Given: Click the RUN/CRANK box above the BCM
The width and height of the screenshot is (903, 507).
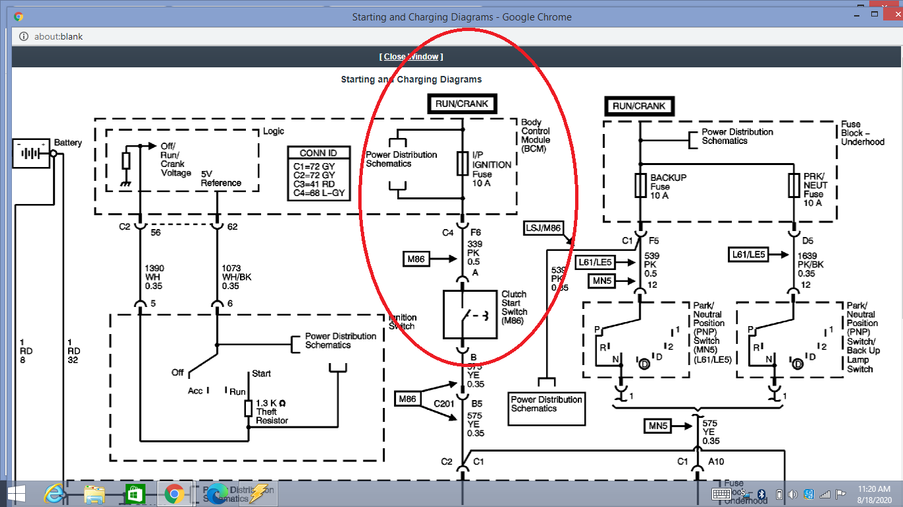Looking at the screenshot, I should click(462, 104).
